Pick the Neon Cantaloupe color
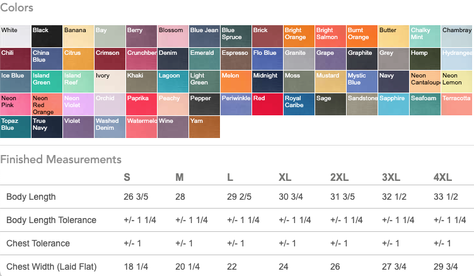 425,81
